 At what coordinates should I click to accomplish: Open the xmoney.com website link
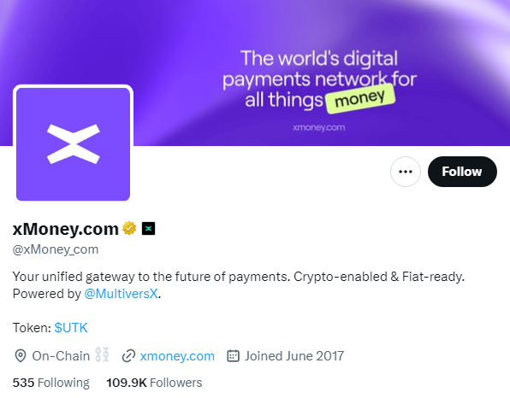177,356
